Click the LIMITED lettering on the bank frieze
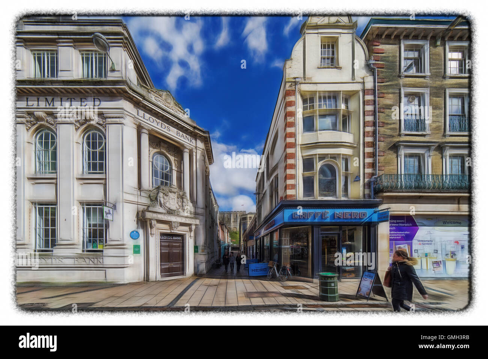Viewport: 488px width, 359px height. point(63,102)
